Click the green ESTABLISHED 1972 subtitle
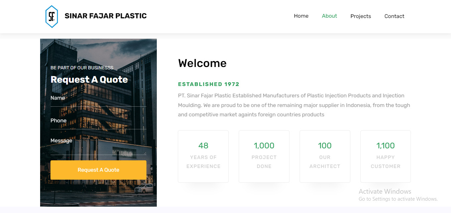The height and width of the screenshot is (213, 451). [209, 84]
